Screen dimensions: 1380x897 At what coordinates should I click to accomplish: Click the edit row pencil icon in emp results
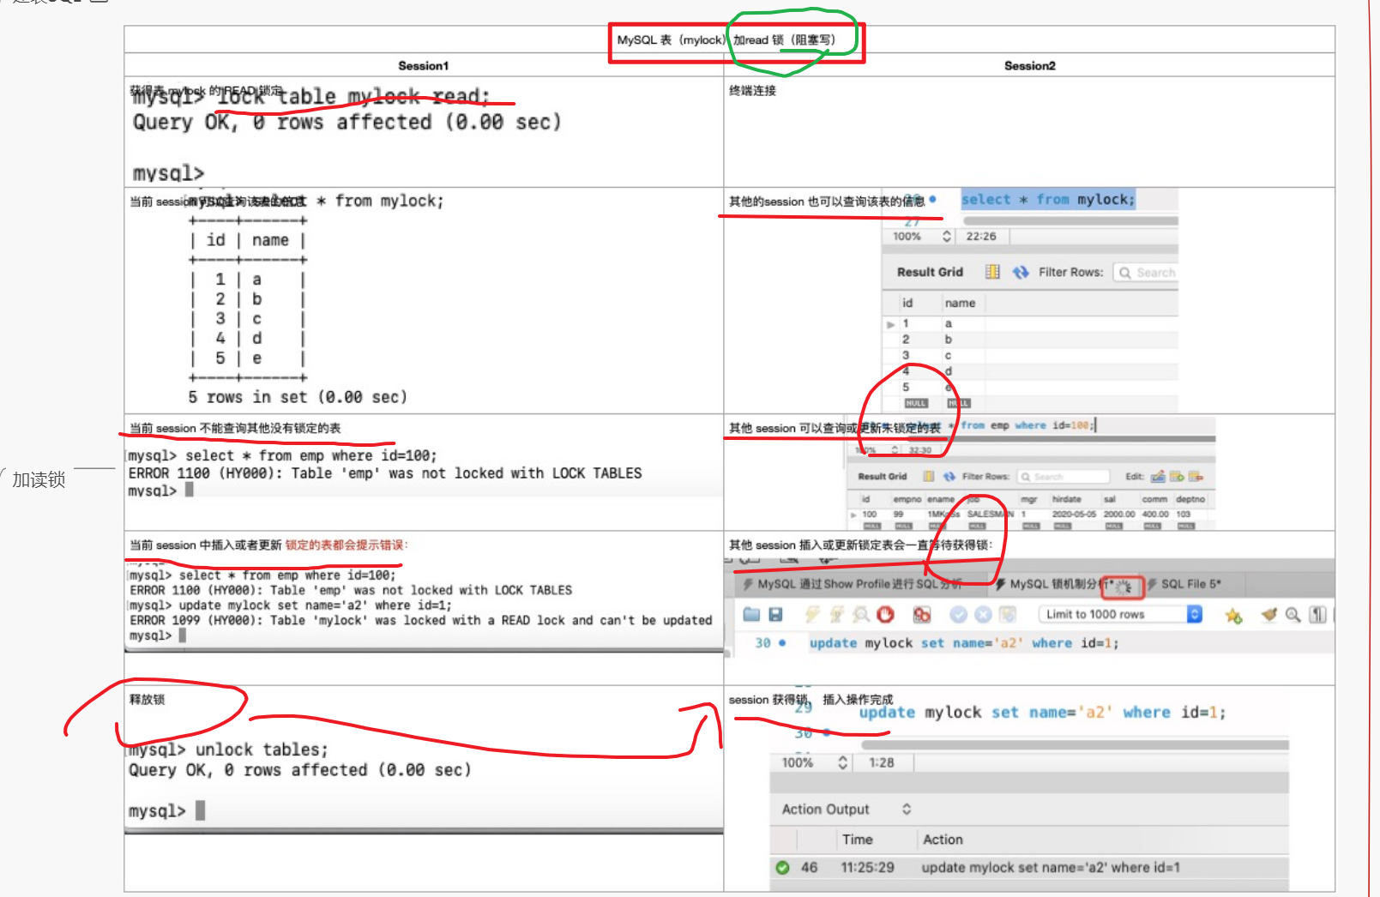coord(1158,476)
